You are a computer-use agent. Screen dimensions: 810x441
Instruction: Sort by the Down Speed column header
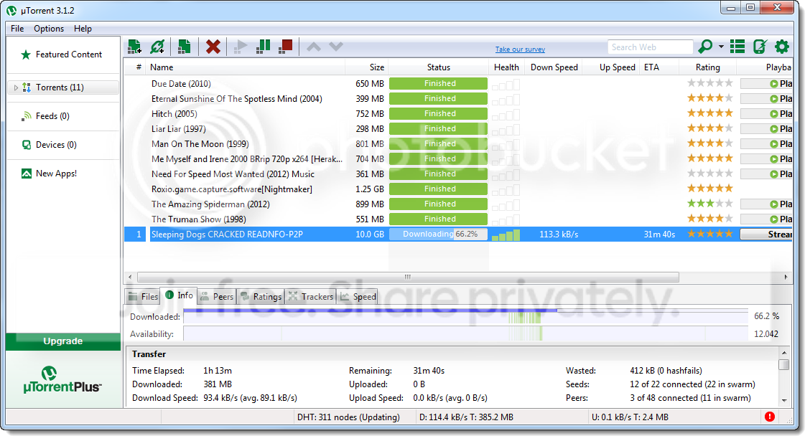coord(554,67)
